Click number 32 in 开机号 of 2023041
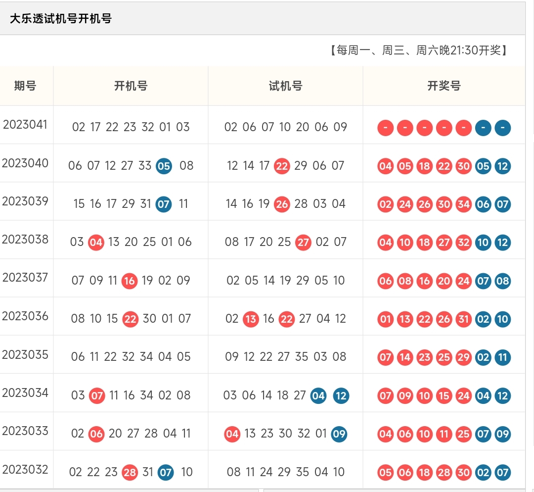534x492 pixels. click(148, 127)
